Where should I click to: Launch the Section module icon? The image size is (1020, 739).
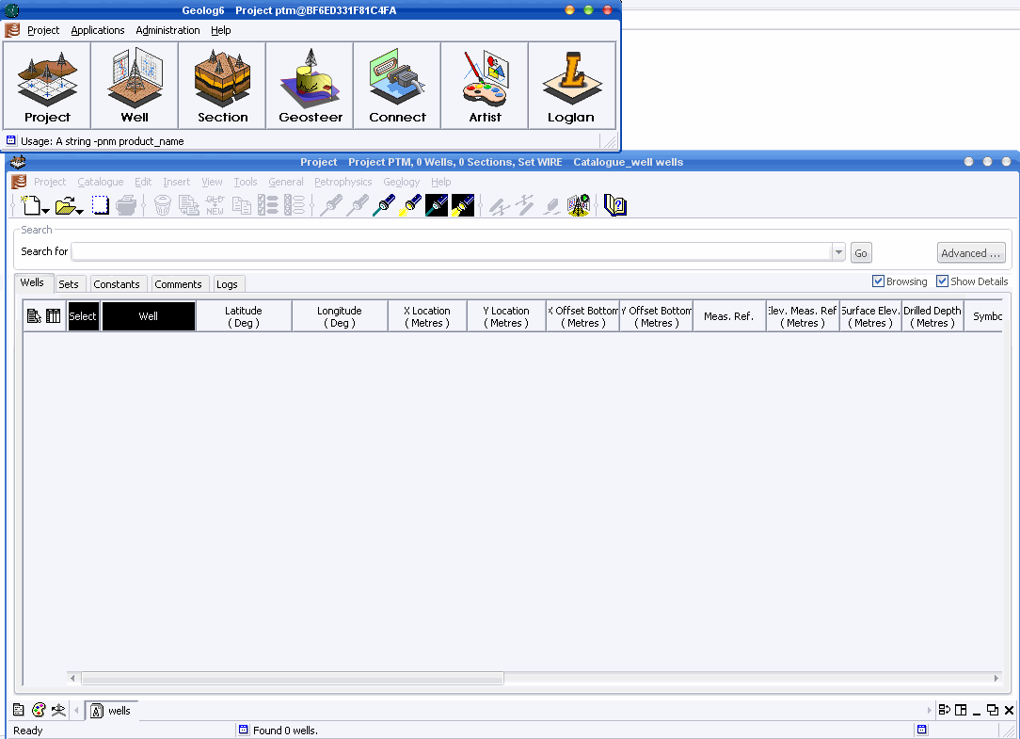click(x=222, y=86)
